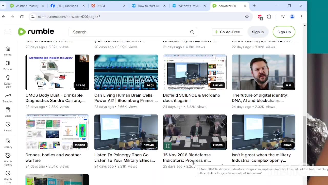Play the 2:57:45 Biofield thumbnail
Image resolution: width=328 pixels, height=185 pixels.
[195, 72]
